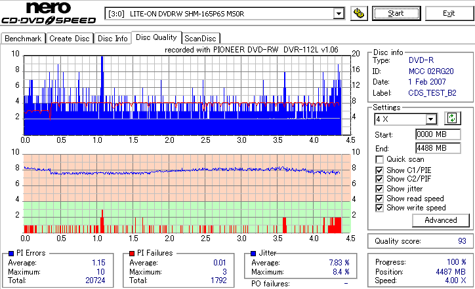475x289 pixels.
Task: Click Jitter average value 7.83 %
Action: click(x=339, y=263)
